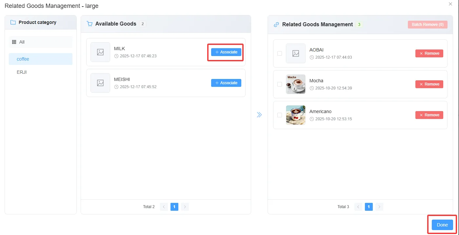This screenshot has height=235, width=459.
Task: Click the Product category panel heading
Action: click(x=37, y=23)
